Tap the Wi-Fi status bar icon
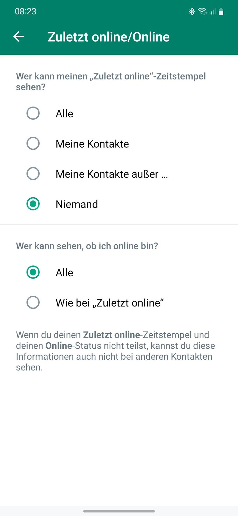238x516 pixels. point(202,11)
